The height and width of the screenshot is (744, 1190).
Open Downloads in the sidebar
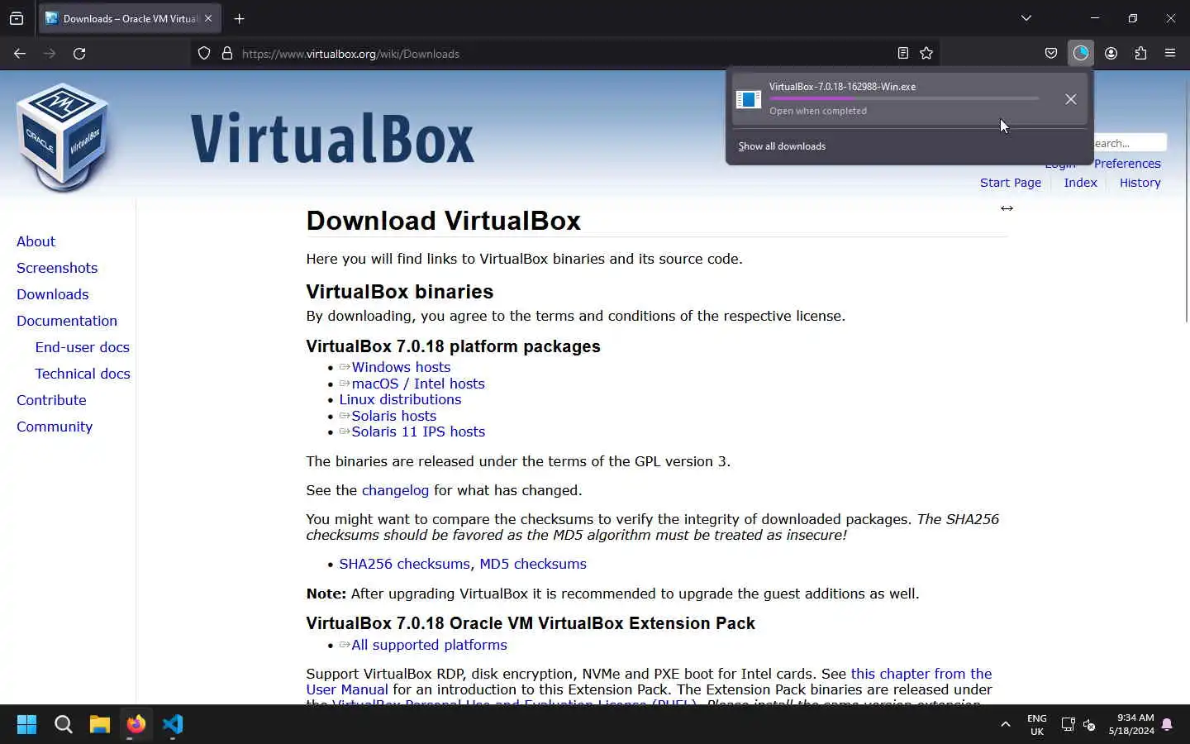coord(52,294)
